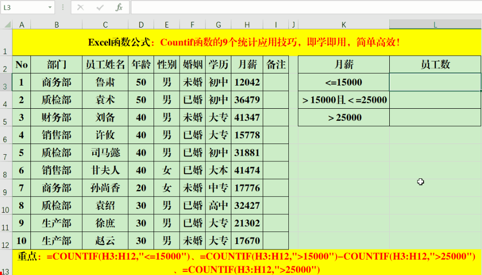Select empty result cell L4
482x275 pixels.
(x=435, y=100)
